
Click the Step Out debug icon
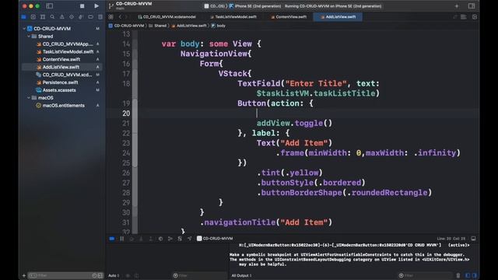151,239
